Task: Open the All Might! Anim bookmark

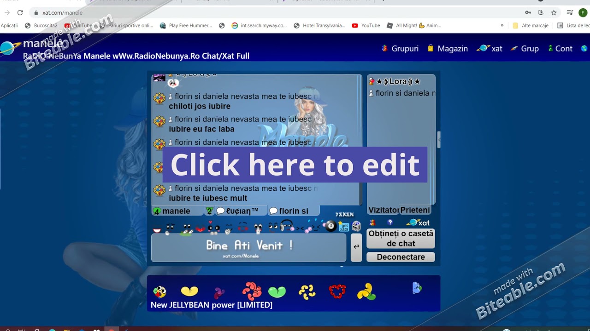Action: point(414,26)
